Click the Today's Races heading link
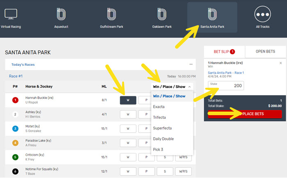Screen dimensions: 287x178 point(23,65)
